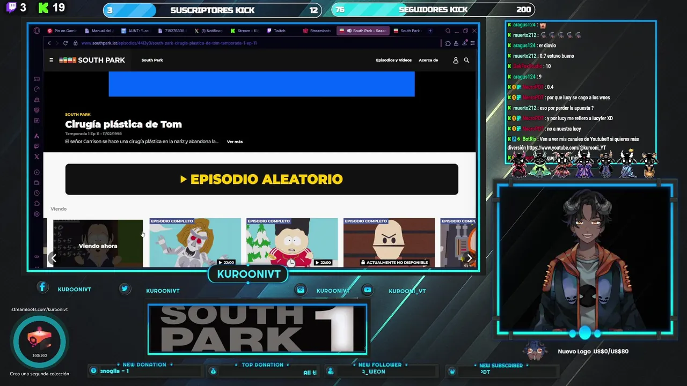
Task: Click the browser back arrow
Action: pyautogui.click(x=49, y=43)
